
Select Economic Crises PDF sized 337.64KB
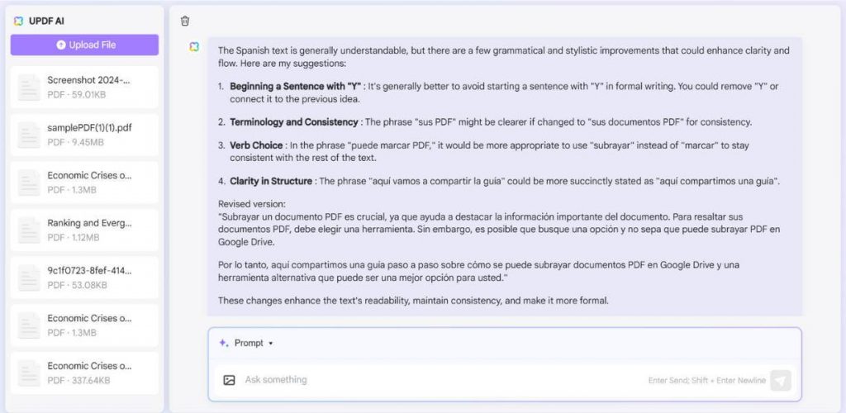click(x=89, y=373)
